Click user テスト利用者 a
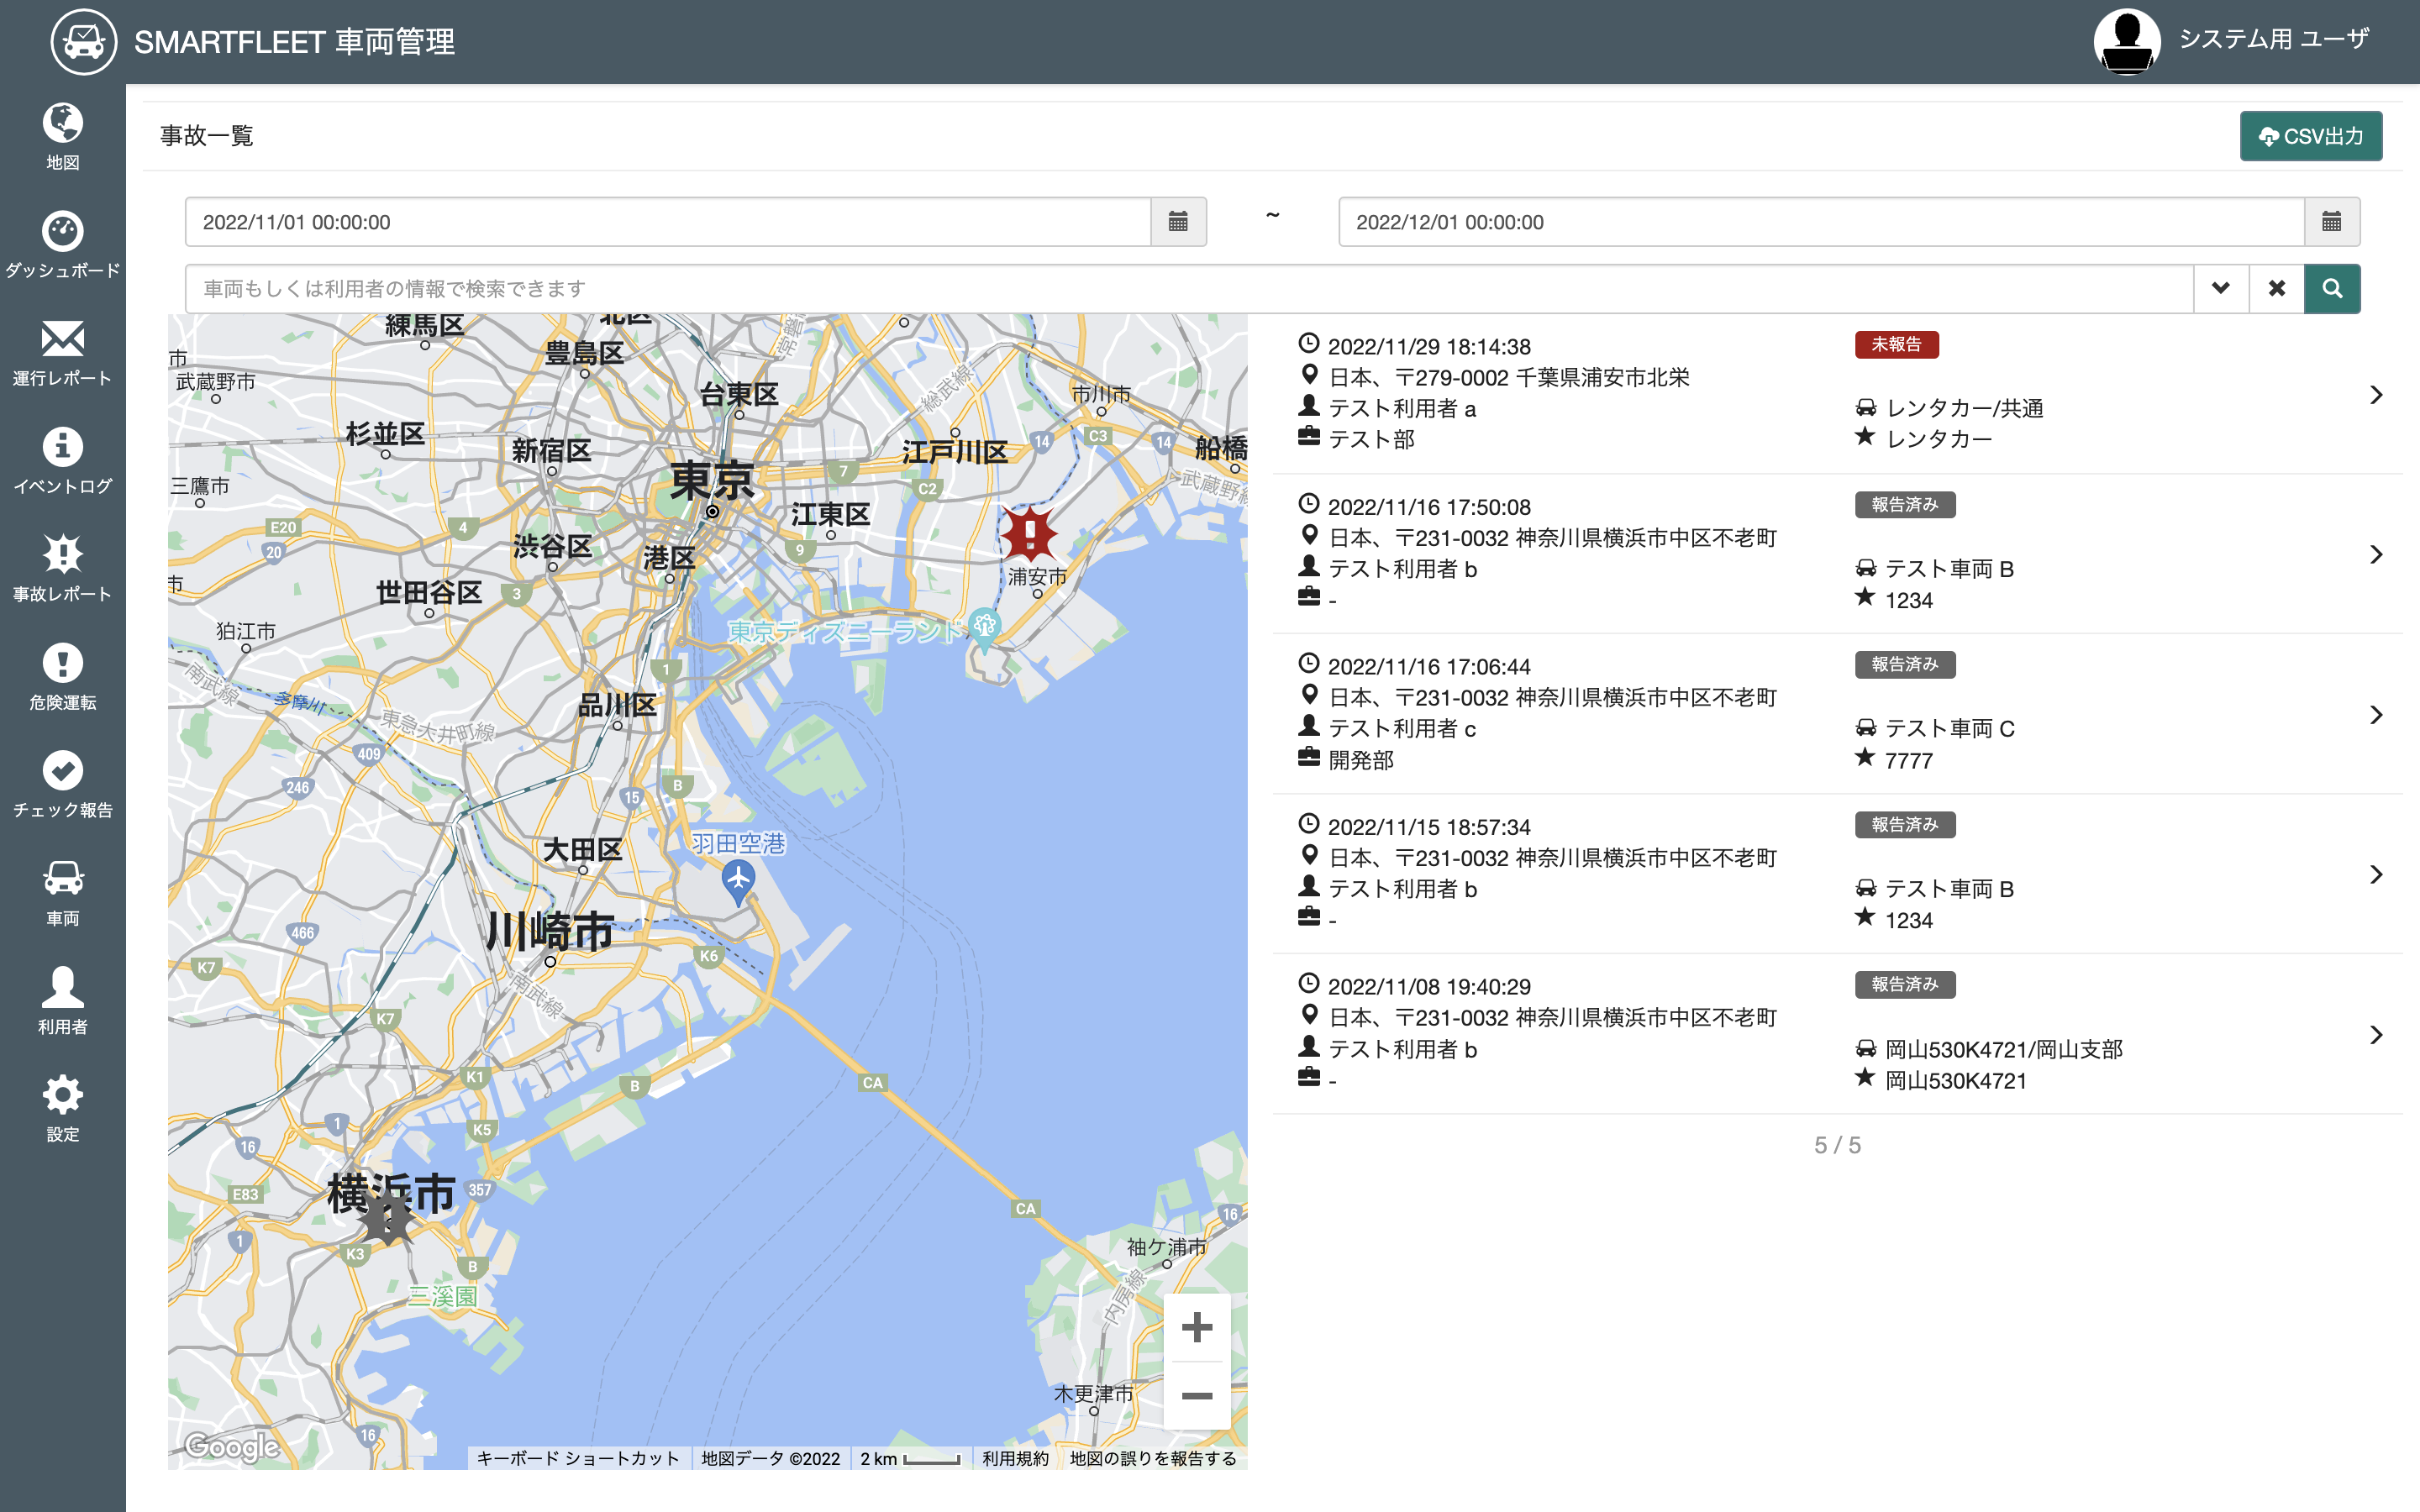 pyautogui.click(x=1402, y=408)
